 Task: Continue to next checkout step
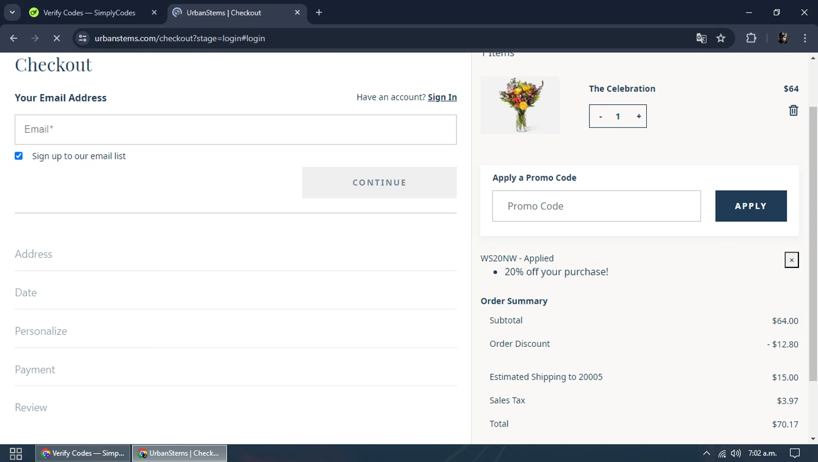379,183
